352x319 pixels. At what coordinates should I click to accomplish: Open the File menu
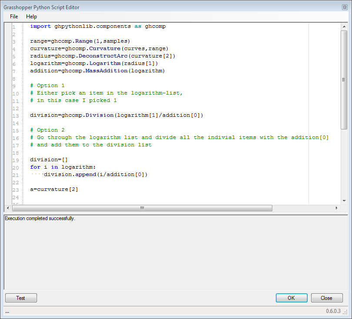point(14,17)
